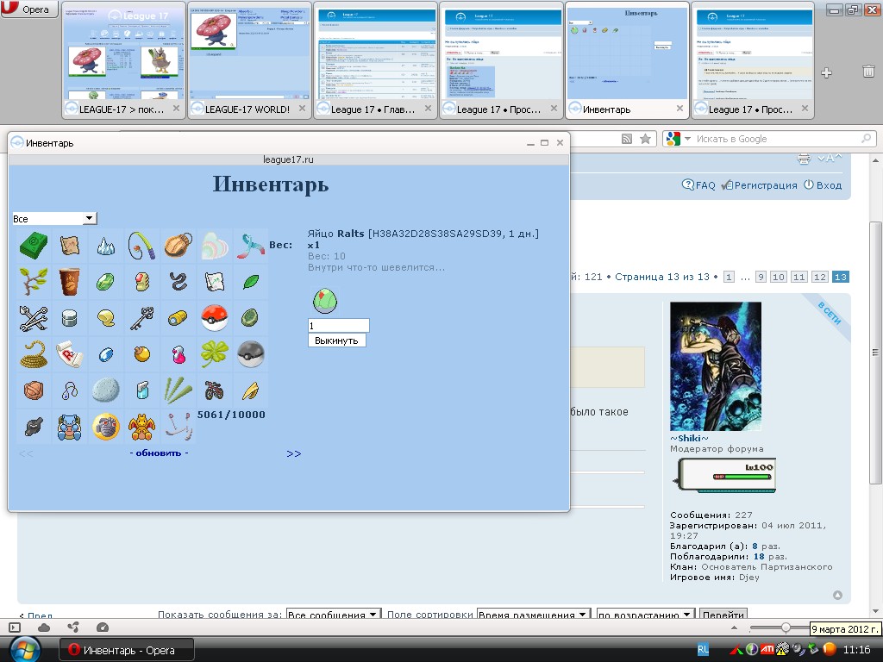
Task: Open the "Регистрация" link
Action: (760, 185)
